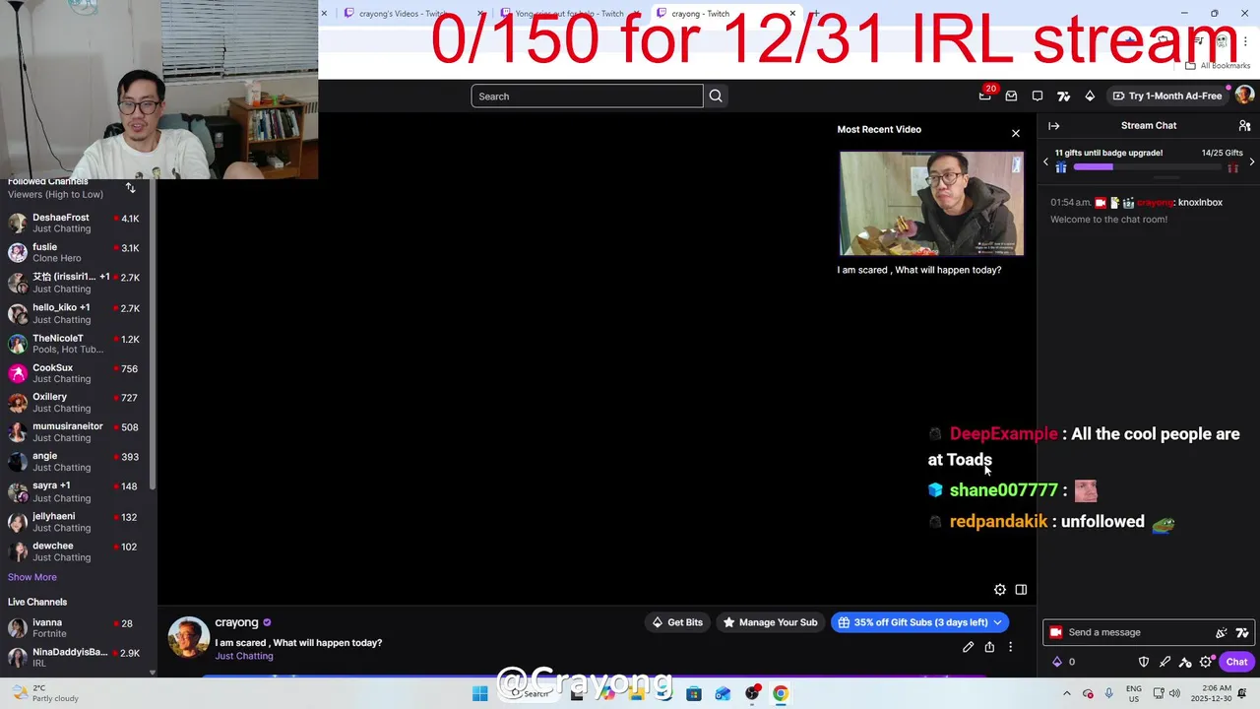Open the Bits diamond icon in top navigation
This screenshot has width=1260, height=709.
1090,96
